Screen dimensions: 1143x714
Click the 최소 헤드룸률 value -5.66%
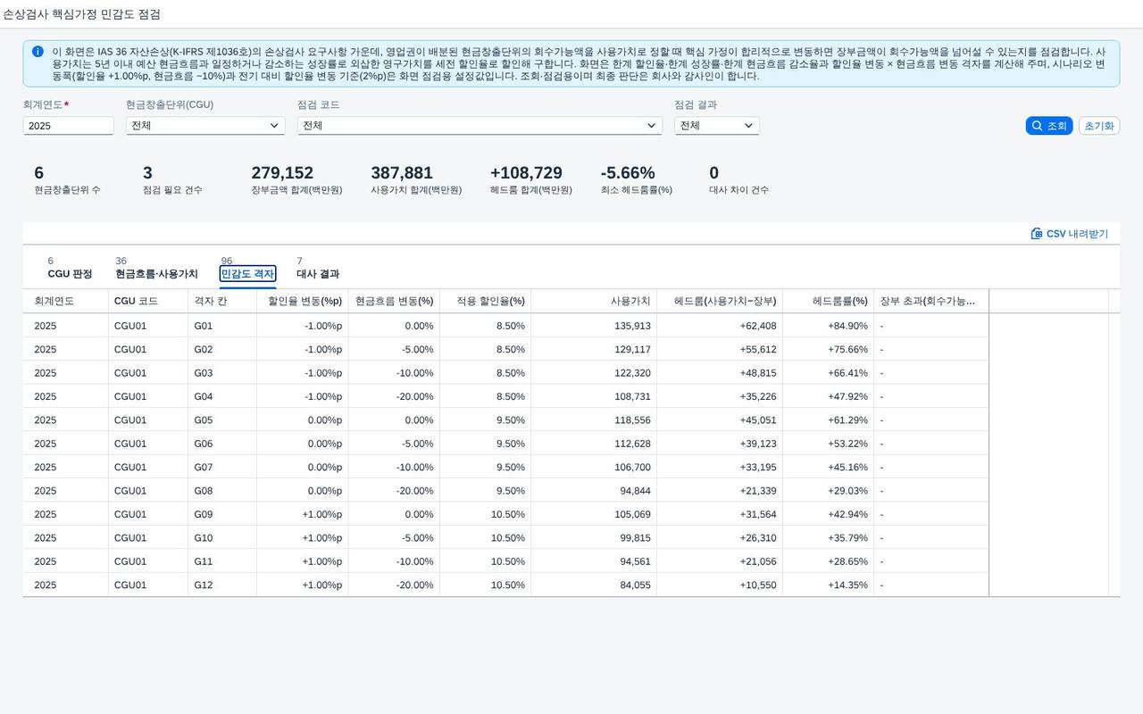coord(628,173)
